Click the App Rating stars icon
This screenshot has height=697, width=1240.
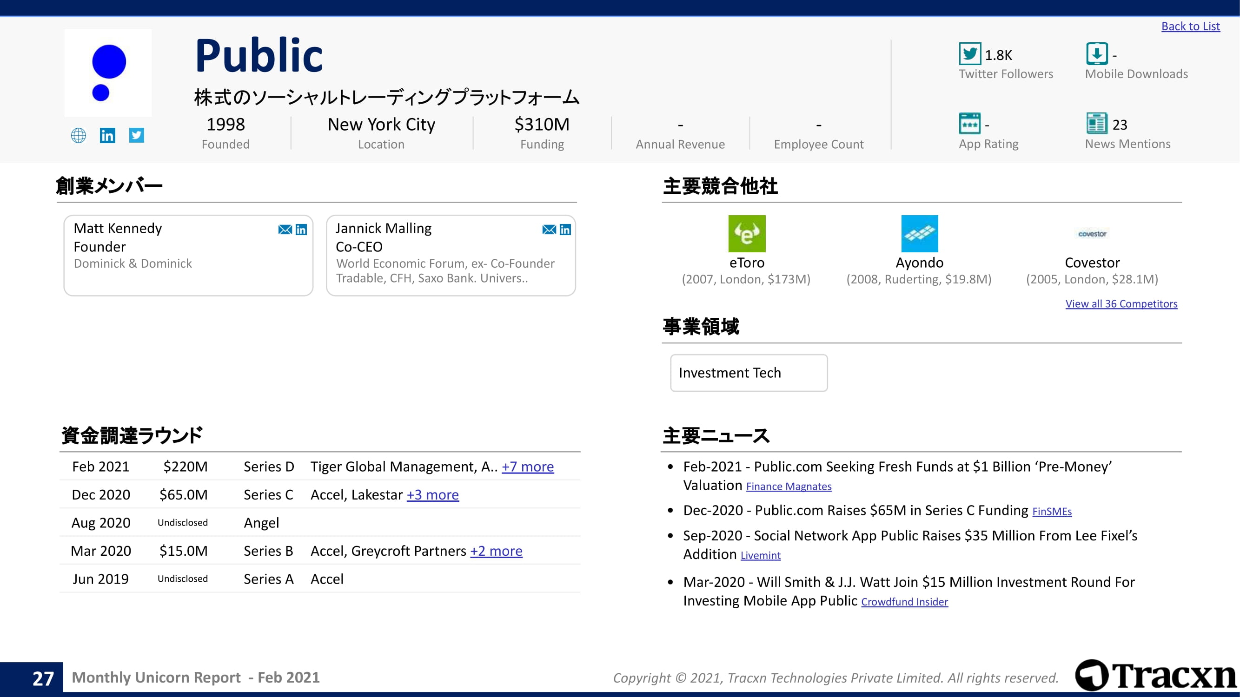(969, 124)
